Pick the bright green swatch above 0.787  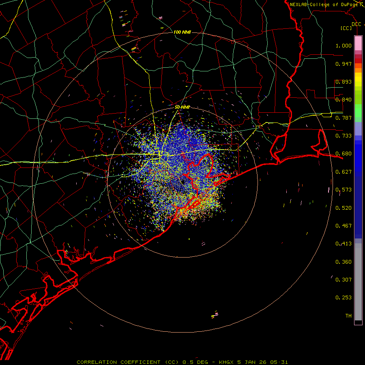pyautogui.click(x=358, y=111)
